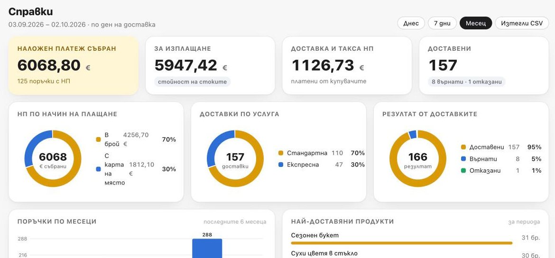Switch to the 7 дни period

442,23
